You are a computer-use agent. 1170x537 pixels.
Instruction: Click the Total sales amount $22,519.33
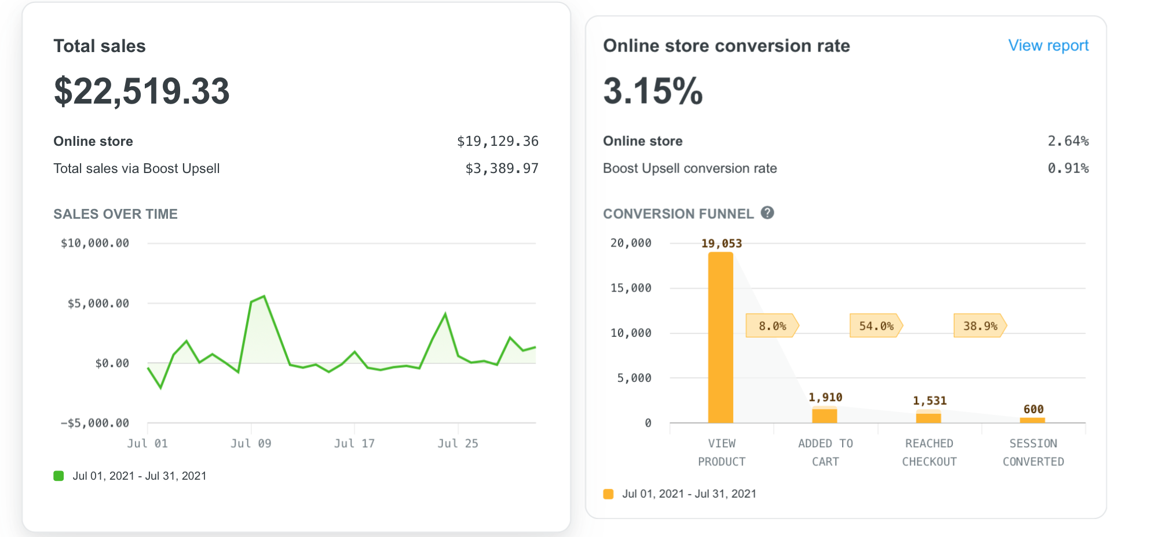[x=142, y=91]
